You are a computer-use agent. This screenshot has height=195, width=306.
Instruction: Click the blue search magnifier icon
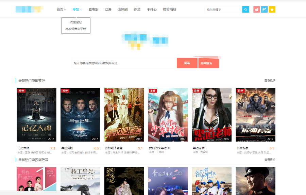245,10
